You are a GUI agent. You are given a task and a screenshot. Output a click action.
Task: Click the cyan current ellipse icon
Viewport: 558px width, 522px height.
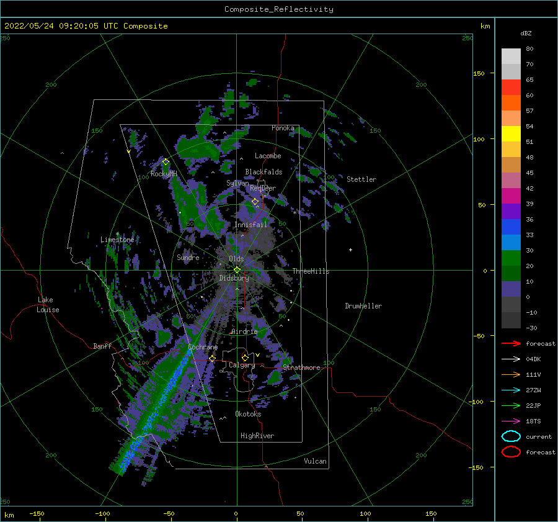511,436
